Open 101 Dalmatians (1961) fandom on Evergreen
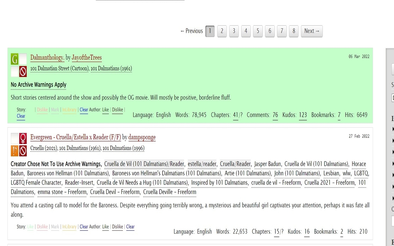Viewport: 394px width, 246px height. pos(80,148)
